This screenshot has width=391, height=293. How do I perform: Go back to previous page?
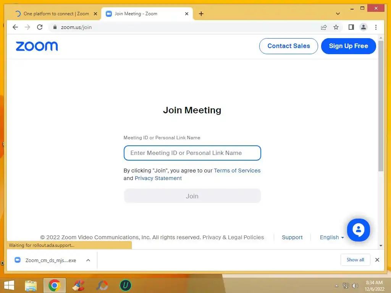point(15,27)
